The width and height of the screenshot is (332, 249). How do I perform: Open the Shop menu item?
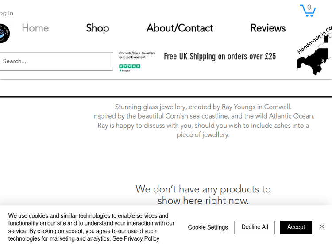97,28
